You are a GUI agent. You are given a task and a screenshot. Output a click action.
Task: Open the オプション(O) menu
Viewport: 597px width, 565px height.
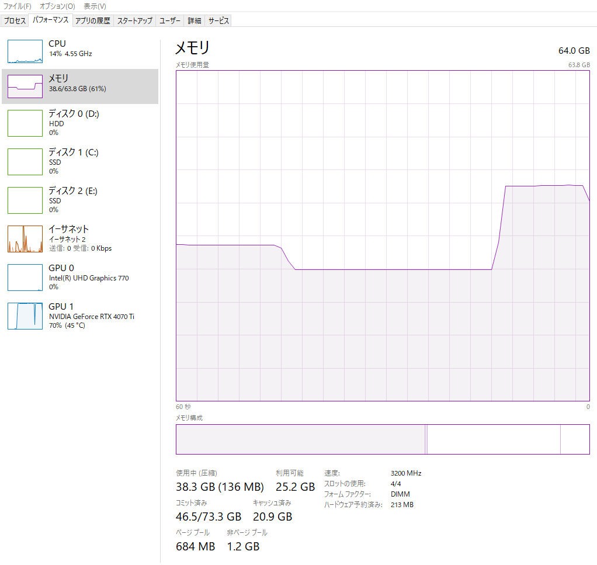[x=57, y=6]
